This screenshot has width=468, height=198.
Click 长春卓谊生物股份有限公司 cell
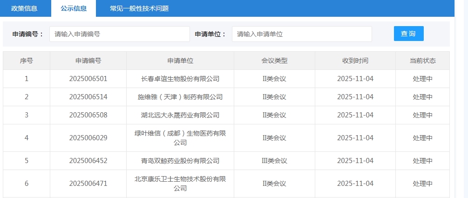(x=180, y=79)
